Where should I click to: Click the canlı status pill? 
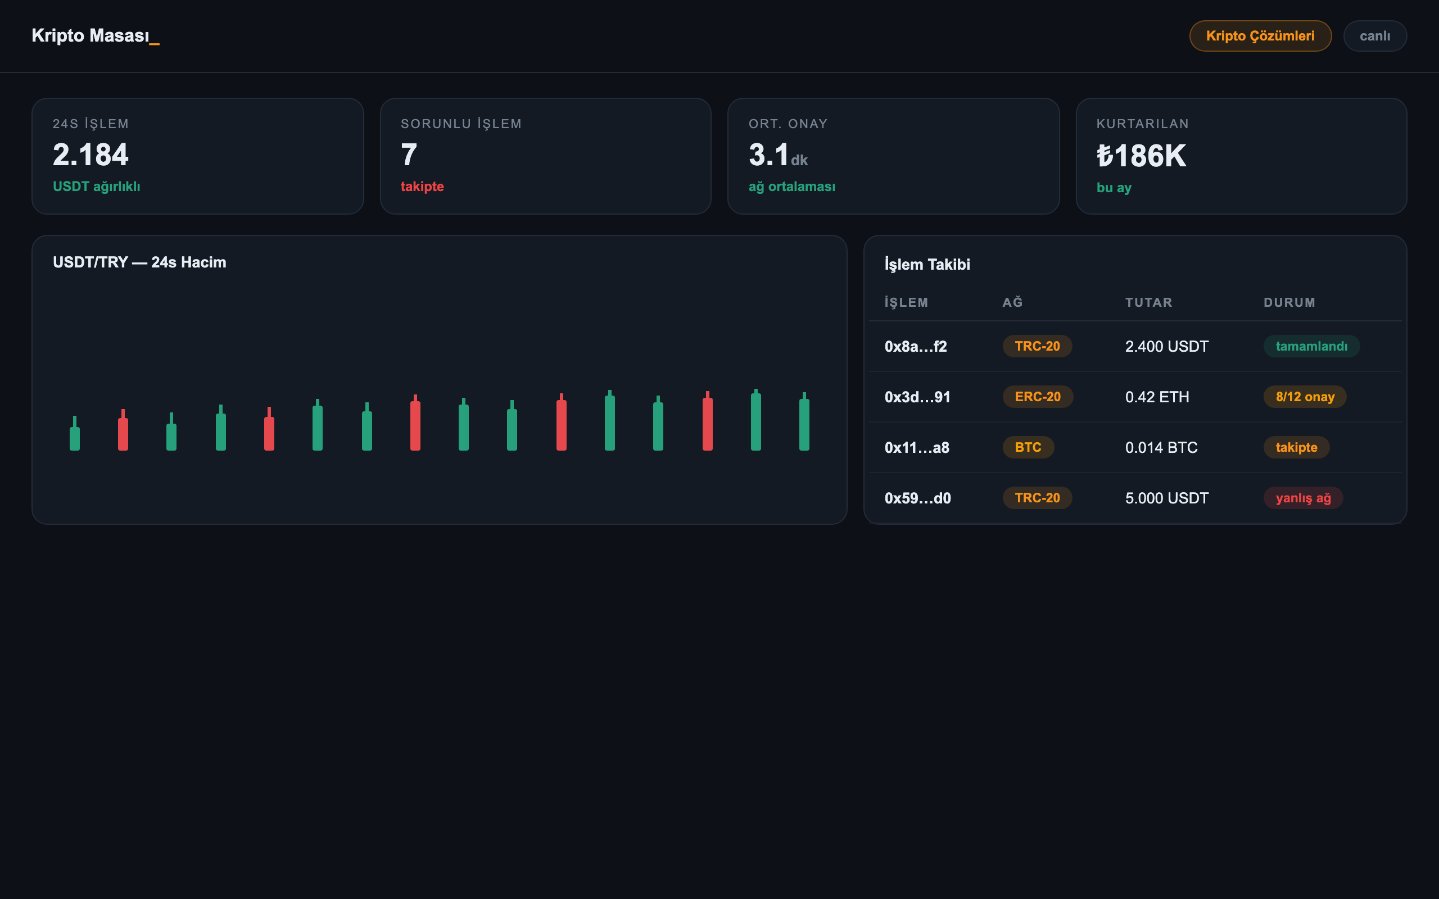point(1375,35)
